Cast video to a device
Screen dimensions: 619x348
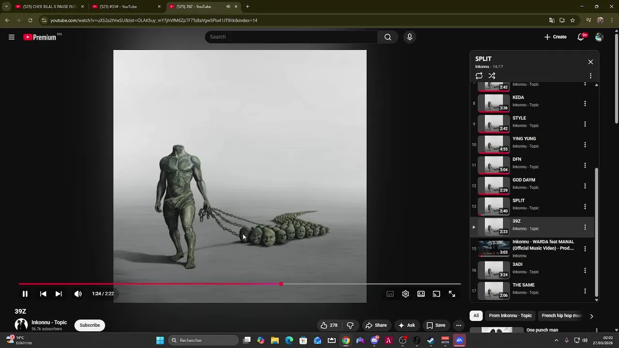click(437, 294)
